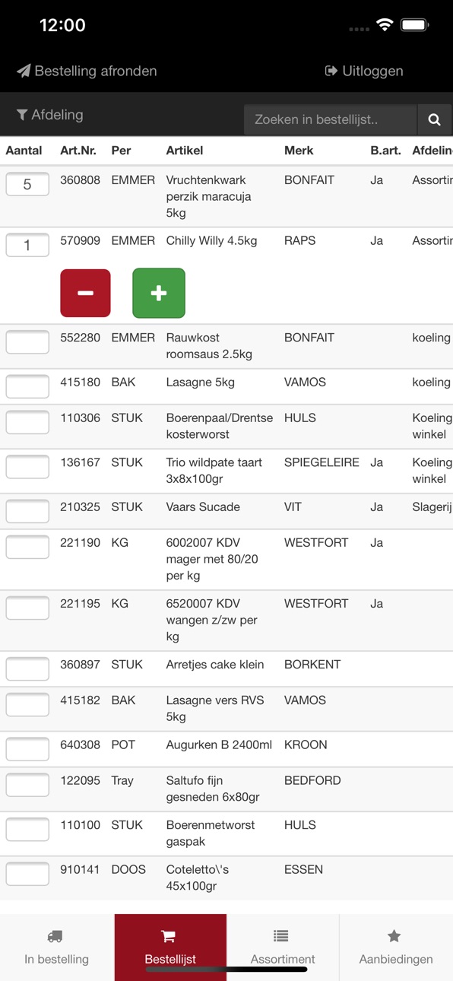
Task: Select the Arretjes cake klein row
Action: click(226, 669)
